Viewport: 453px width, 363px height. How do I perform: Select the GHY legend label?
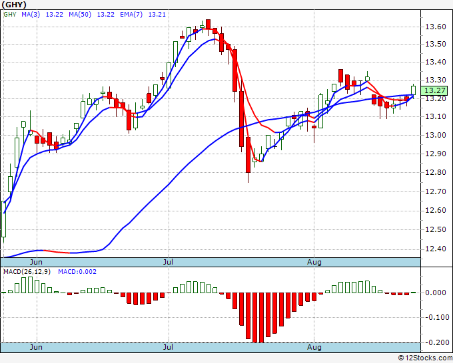(x=10, y=14)
